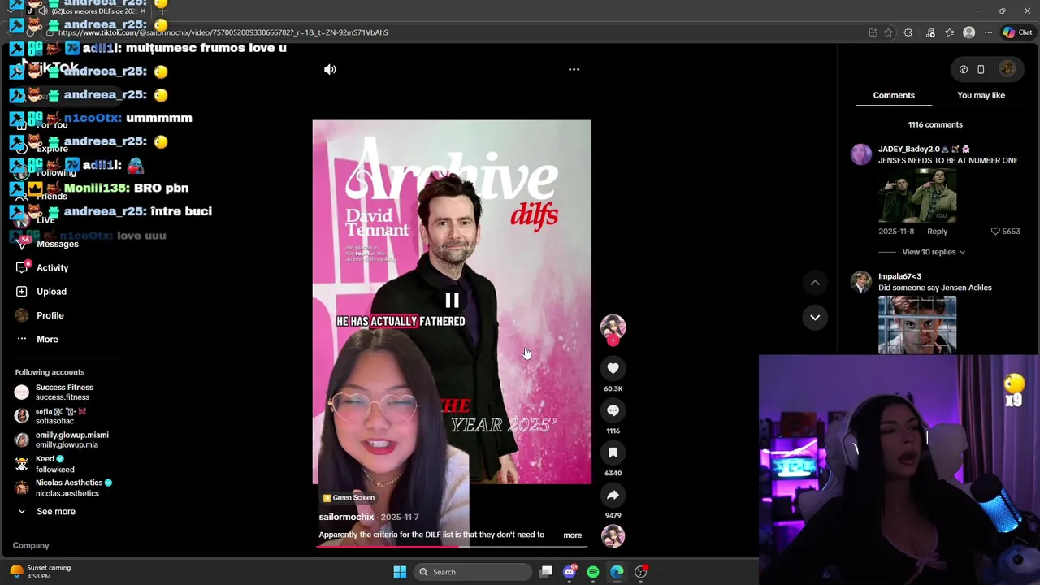Open sailormochix username link
Screen dimensions: 1040x585
(x=346, y=517)
